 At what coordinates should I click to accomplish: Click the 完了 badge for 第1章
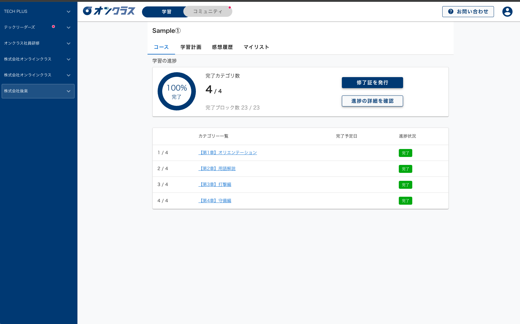[x=405, y=153]
